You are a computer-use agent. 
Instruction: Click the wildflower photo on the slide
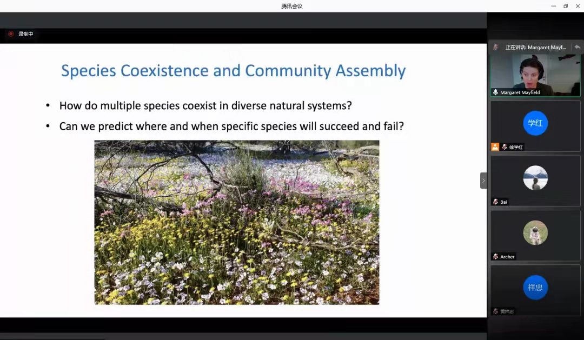[x=236, y=222]
